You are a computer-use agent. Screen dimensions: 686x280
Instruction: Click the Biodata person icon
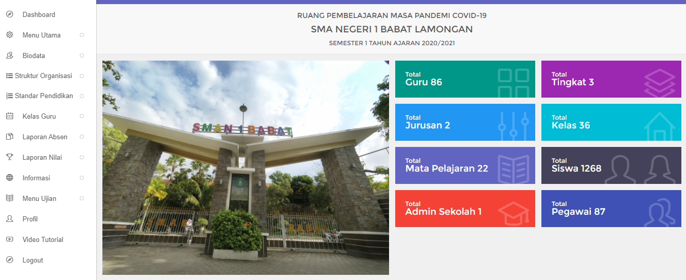9,55
